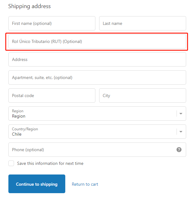The image size is (193, 200).
Task: Click the small Region label above dropdown
Action: click(x=18, y=111)
